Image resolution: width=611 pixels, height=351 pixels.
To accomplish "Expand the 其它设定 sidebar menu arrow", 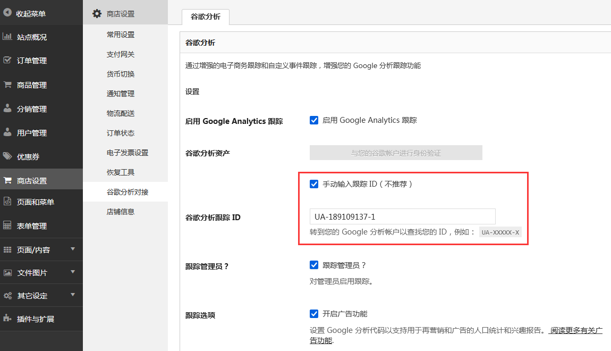I will 73,295.
